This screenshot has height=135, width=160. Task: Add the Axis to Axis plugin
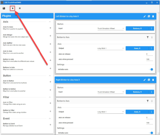coord(50,52)
